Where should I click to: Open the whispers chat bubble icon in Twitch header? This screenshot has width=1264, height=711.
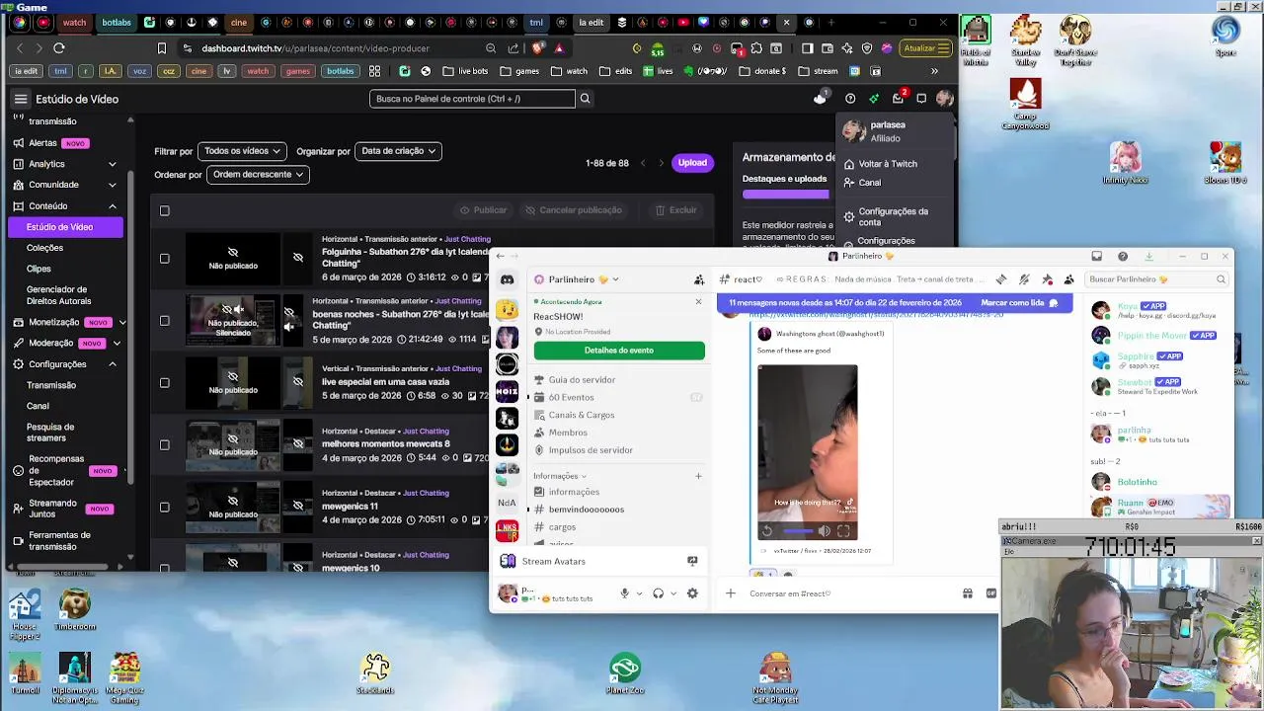(921, 99)
